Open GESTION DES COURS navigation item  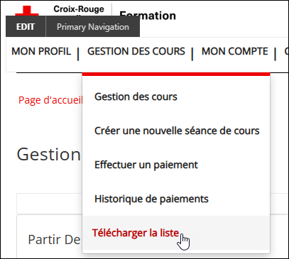pos(136,51)
